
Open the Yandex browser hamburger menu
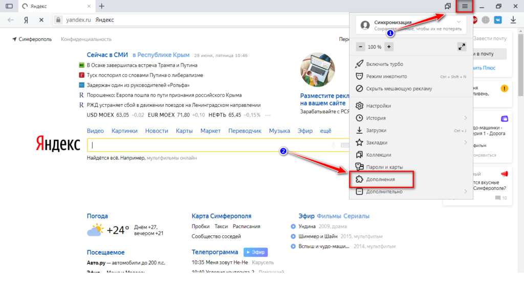coord(465,6)
